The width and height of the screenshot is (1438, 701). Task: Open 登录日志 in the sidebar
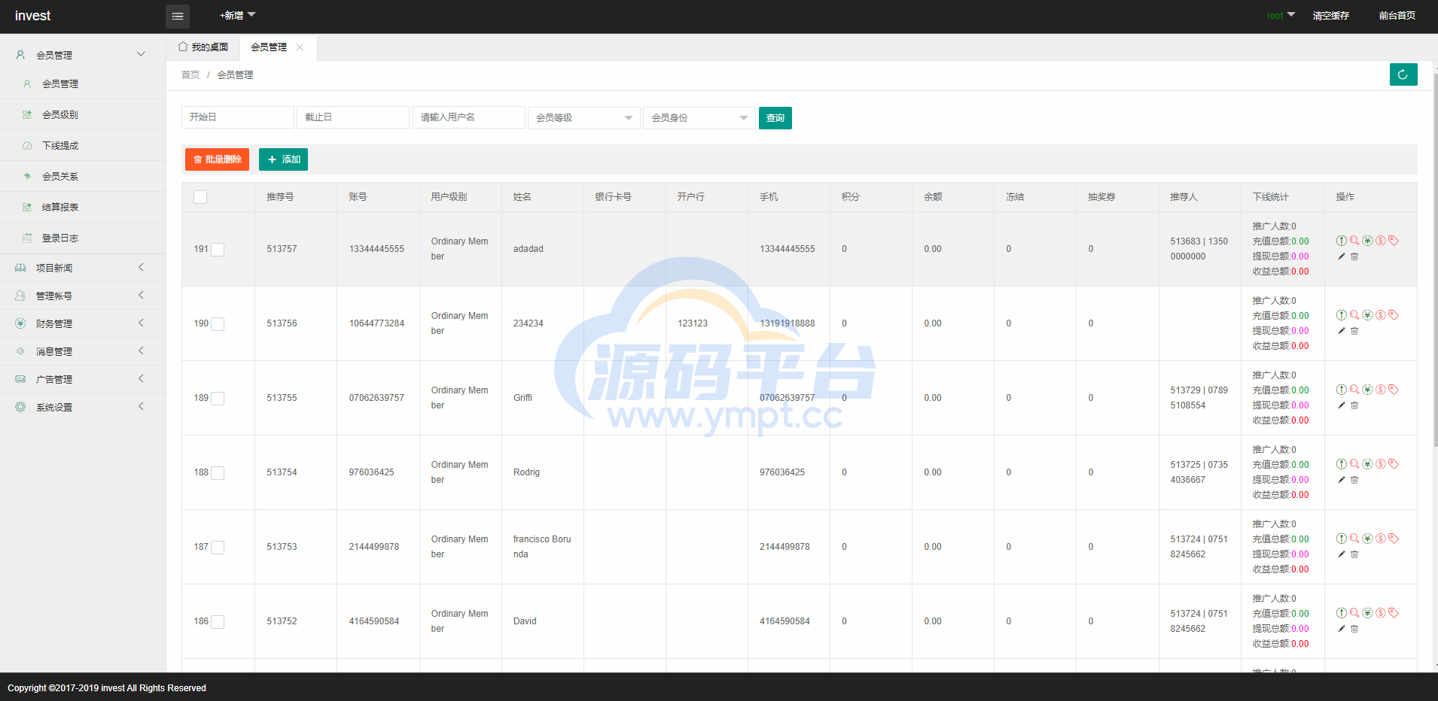click(83, 238)
